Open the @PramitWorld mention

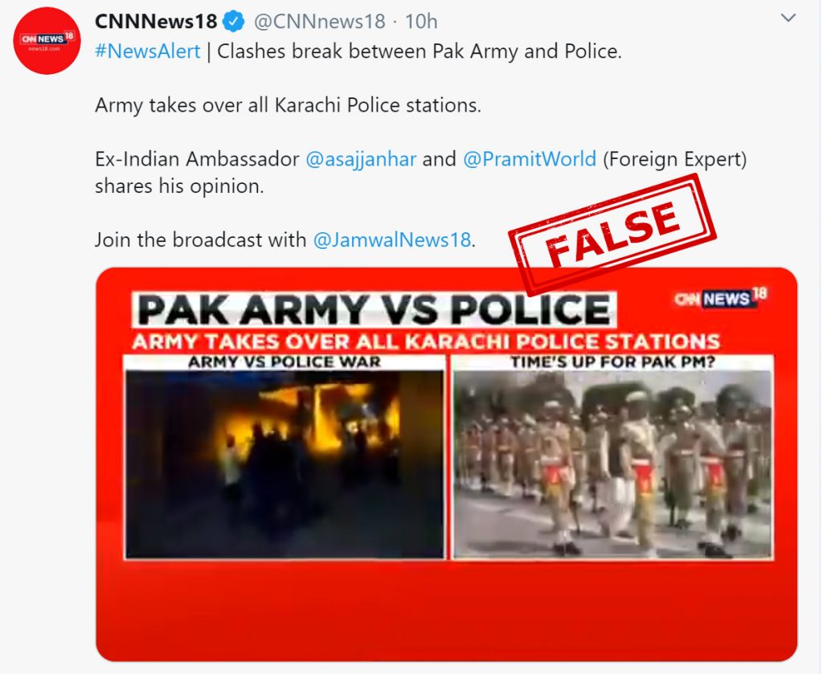tap(530, 159)
